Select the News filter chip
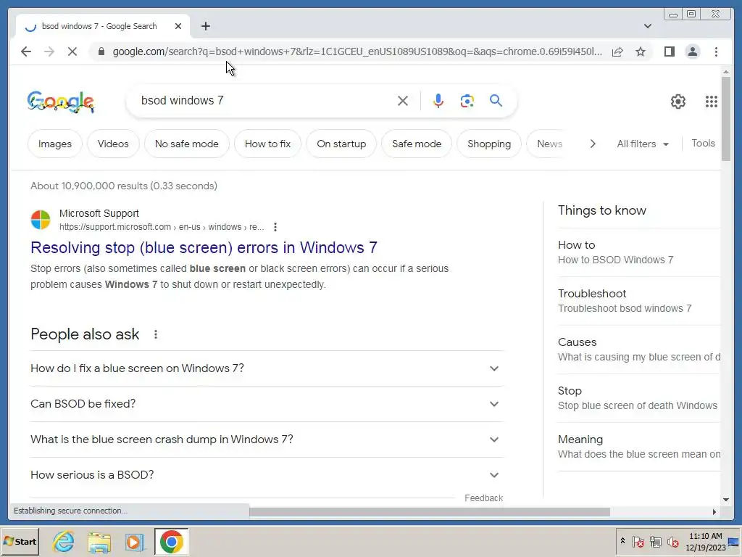This screenshot has height=557, width=742. 549,144
